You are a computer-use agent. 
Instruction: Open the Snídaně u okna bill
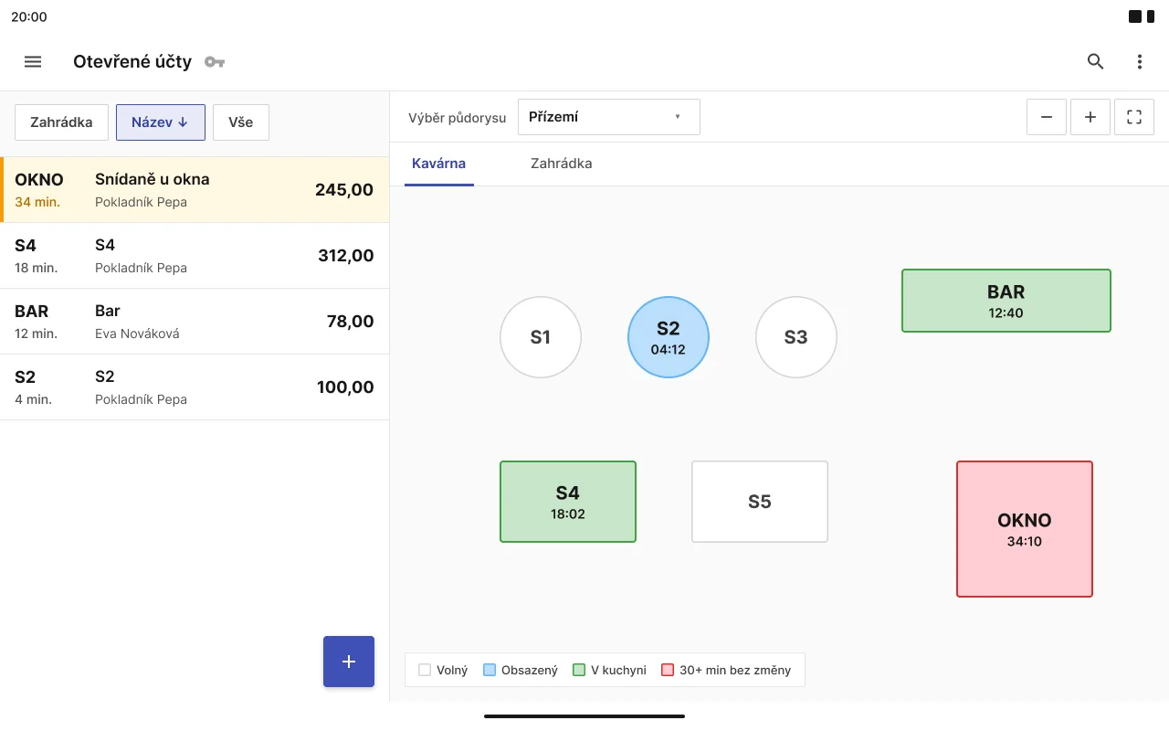(195, 190)
